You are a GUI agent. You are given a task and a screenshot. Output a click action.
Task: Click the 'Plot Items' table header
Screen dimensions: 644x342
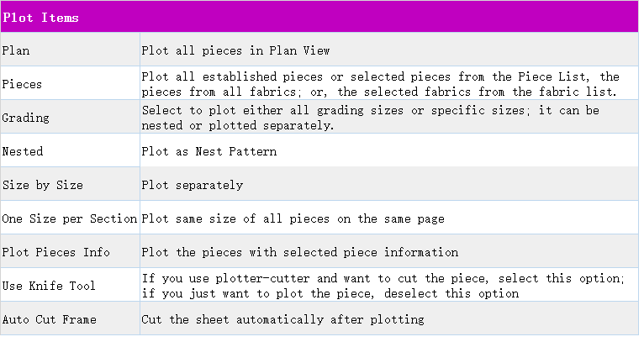[41, 18]
